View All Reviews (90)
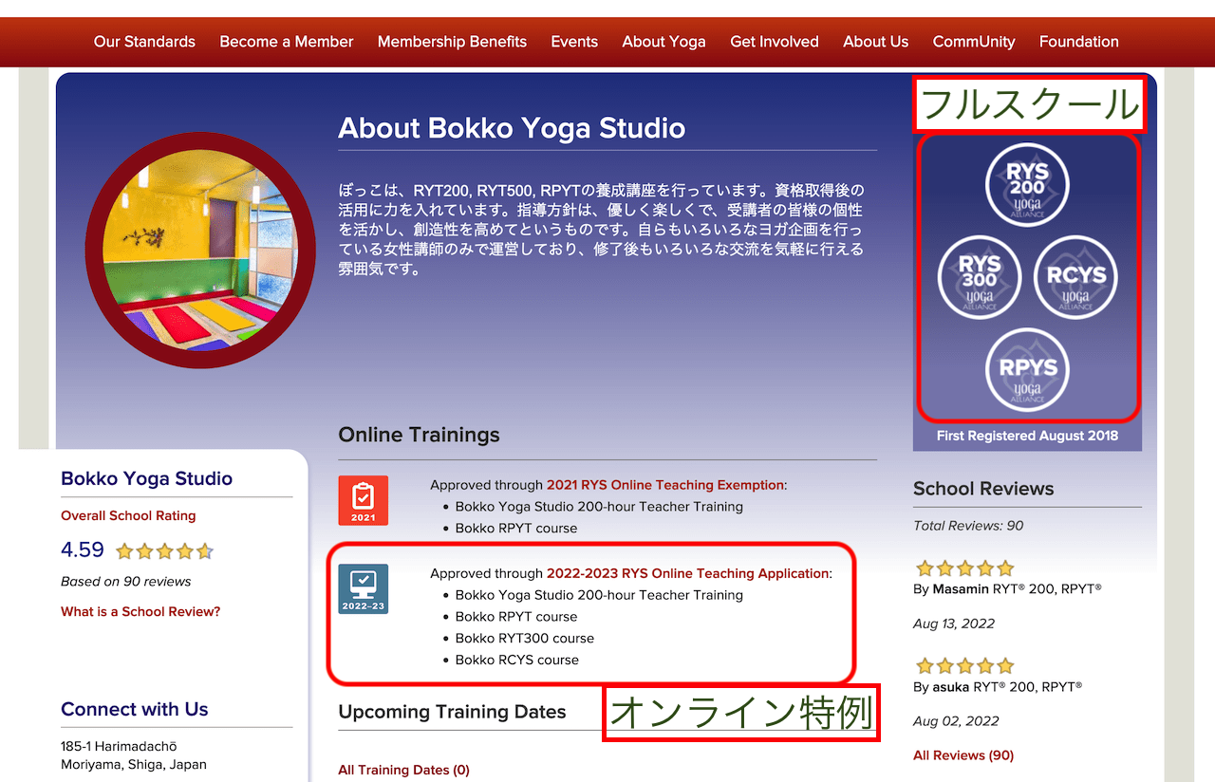The width and height of the screenshot is (1215, 782). [x=963, y=755]
